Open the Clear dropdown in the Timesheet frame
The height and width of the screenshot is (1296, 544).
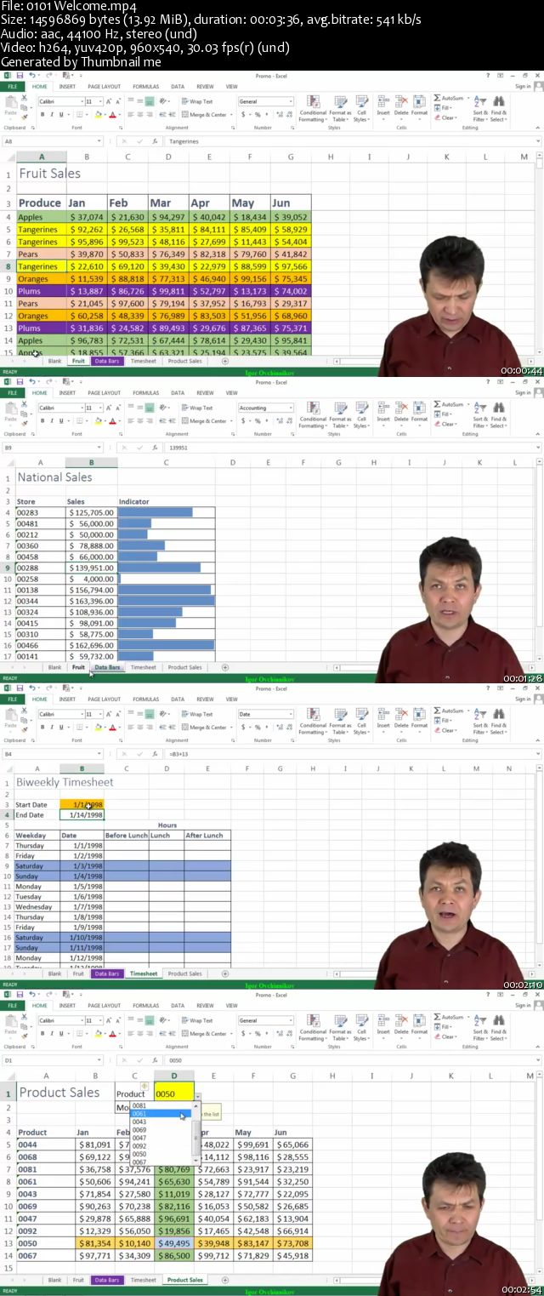(x=447, y=730)
